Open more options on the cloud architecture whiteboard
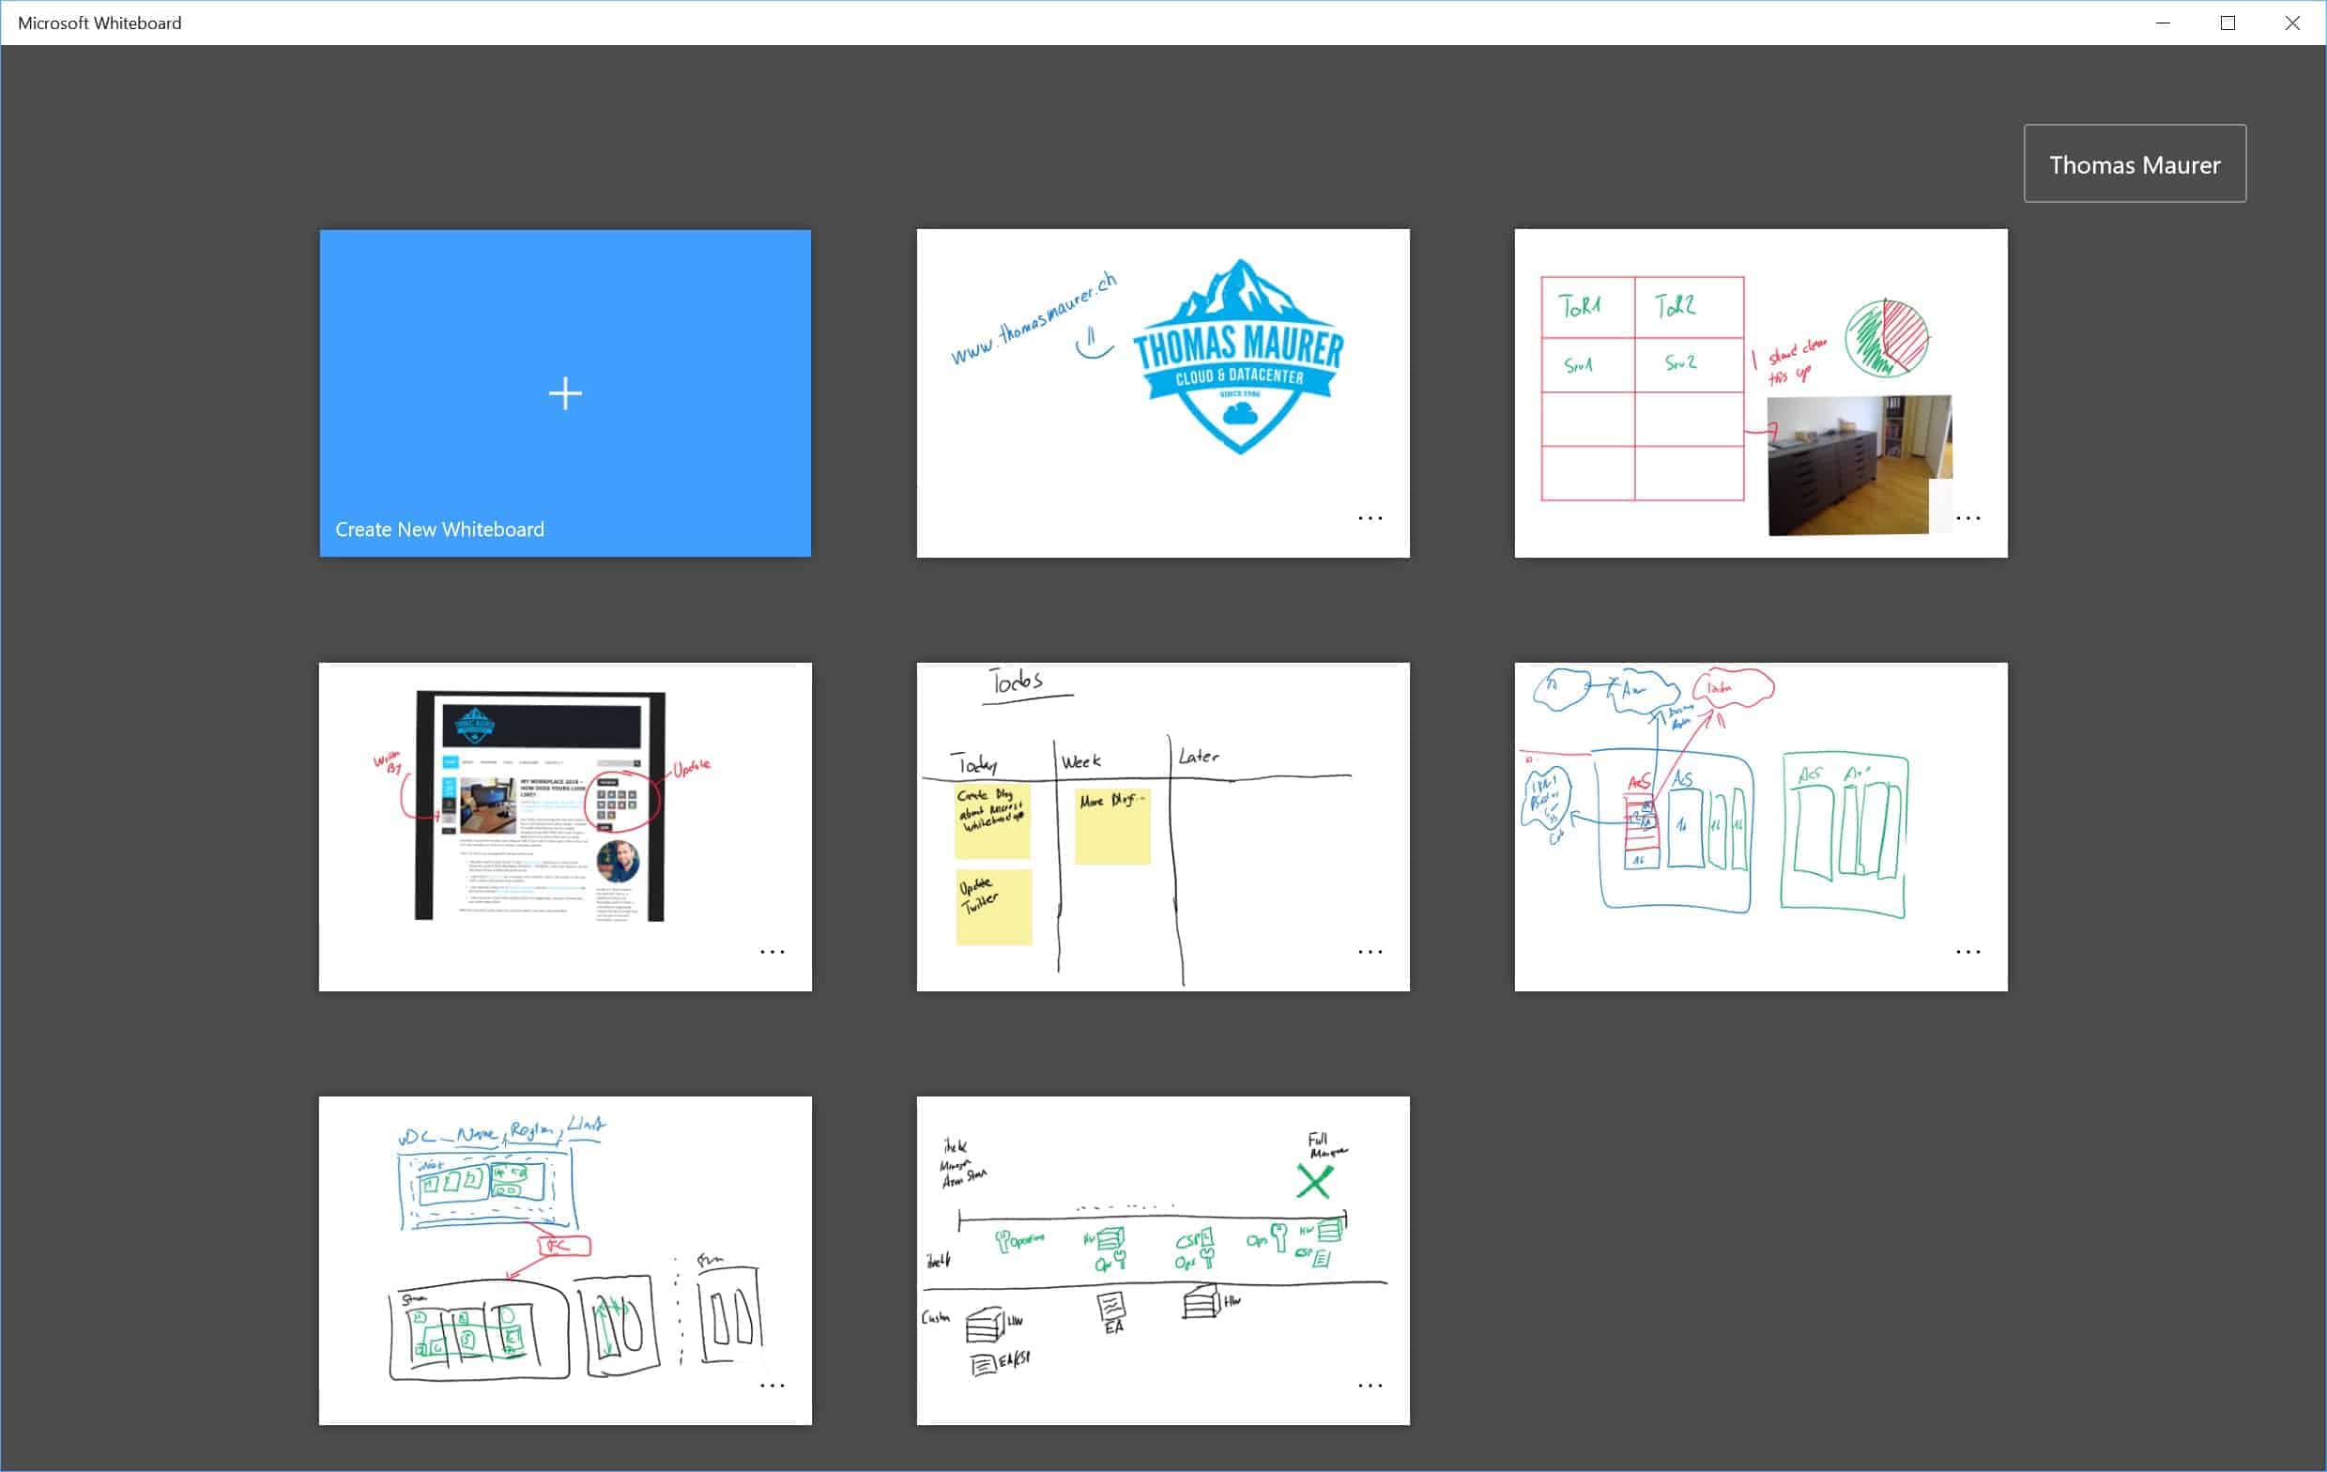This screenshot has width=2327, height=1472. click(x=1968, y=952)
